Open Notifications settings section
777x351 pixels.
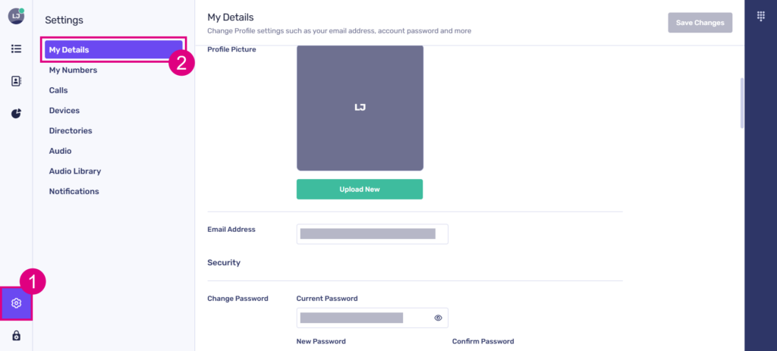tap(74, 191)
